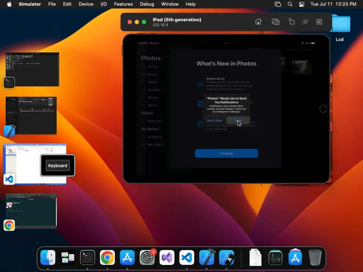Open the Apple menu
Viewport: 363px width, 272px height.
[9, 4]
